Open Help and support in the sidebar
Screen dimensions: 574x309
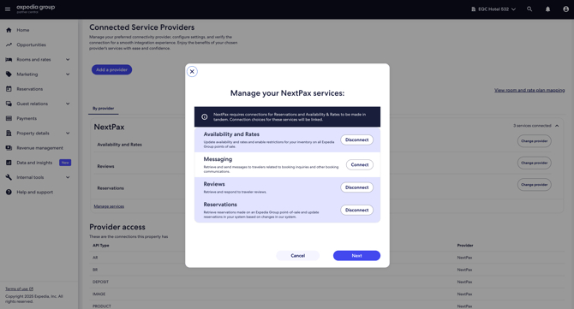[35, 192]
